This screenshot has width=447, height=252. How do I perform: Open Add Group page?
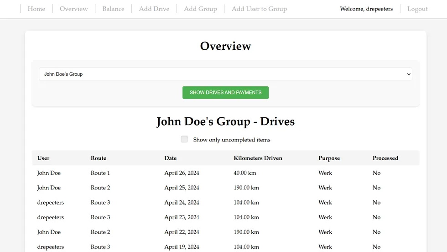point(200,9)
